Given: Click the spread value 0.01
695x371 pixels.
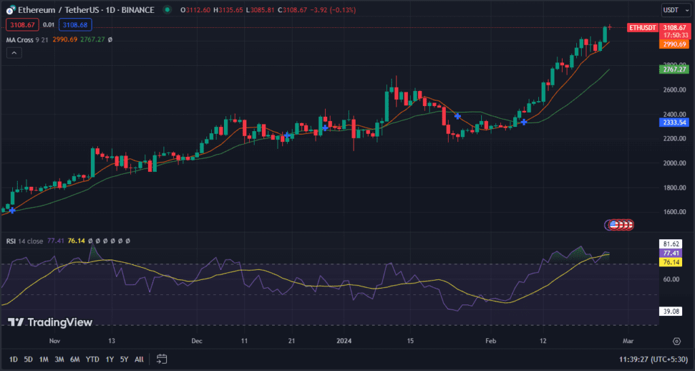Looking at the screenshot, I should tap(49, 25).
